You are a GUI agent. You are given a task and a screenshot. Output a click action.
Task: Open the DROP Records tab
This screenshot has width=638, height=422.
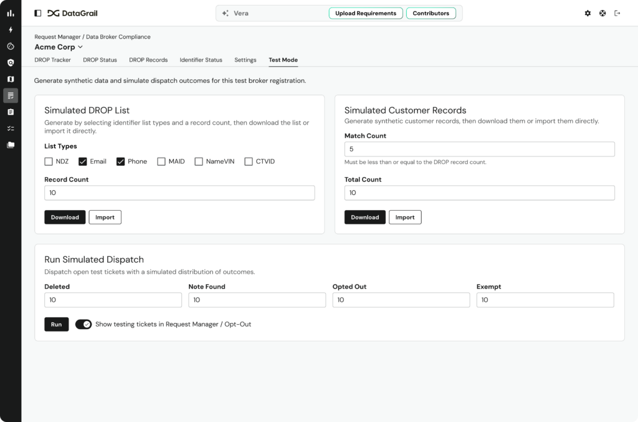point(148,60)
